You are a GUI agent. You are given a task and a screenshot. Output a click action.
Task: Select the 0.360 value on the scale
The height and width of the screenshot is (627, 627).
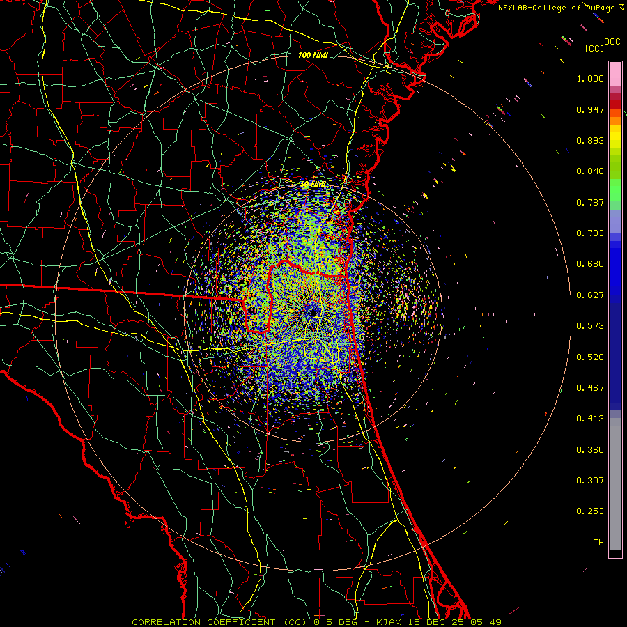coord(590,450)
